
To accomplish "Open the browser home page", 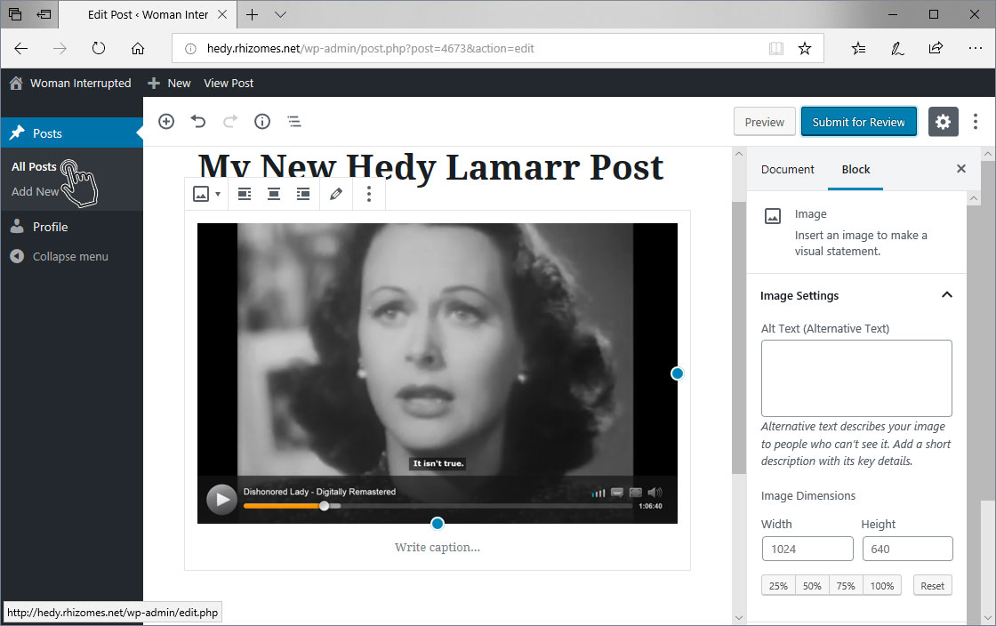I will (x=138, y=48).
